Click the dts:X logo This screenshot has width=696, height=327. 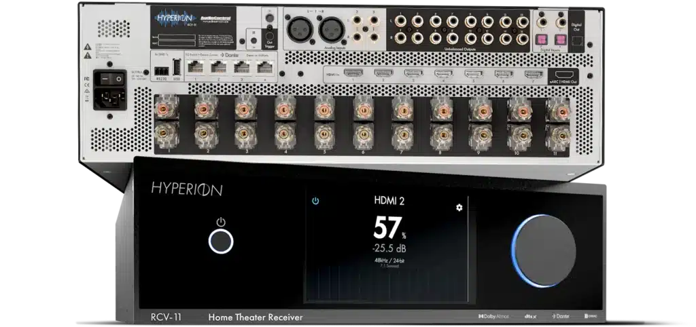531,316
